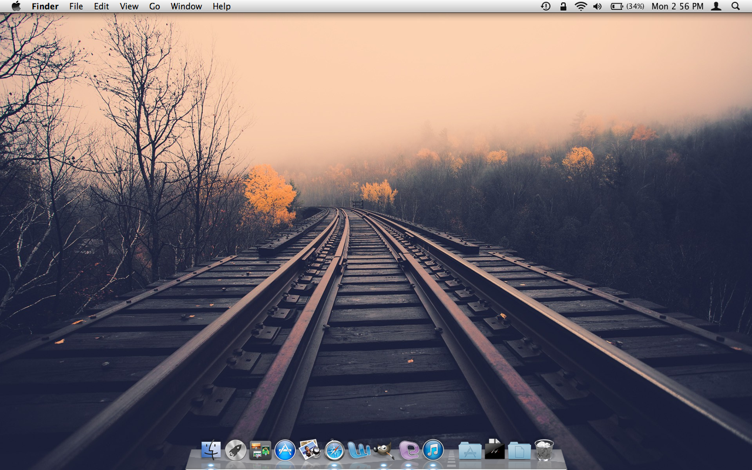Open the Trash in the Dock
Screen dimensions: 752x470
pyautogui.click(x=545, y=451)
